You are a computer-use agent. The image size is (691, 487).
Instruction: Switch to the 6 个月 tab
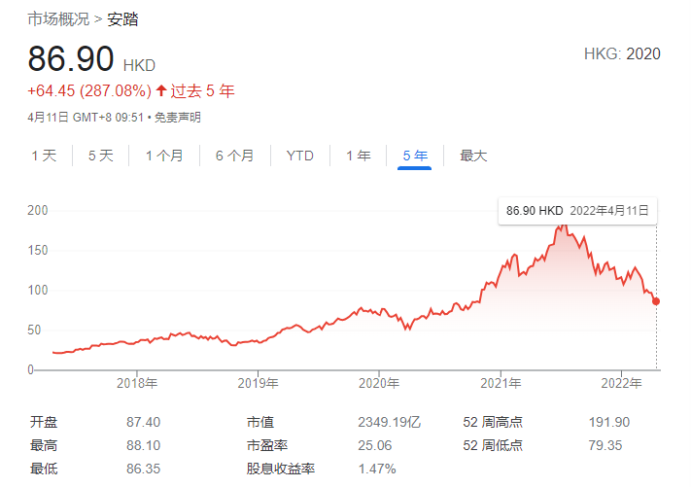point(235,156)
